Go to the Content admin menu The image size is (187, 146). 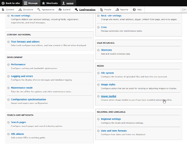click(8, 9)
